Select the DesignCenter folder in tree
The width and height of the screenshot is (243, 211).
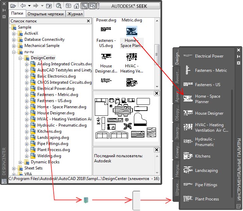(x=43, y=58)
